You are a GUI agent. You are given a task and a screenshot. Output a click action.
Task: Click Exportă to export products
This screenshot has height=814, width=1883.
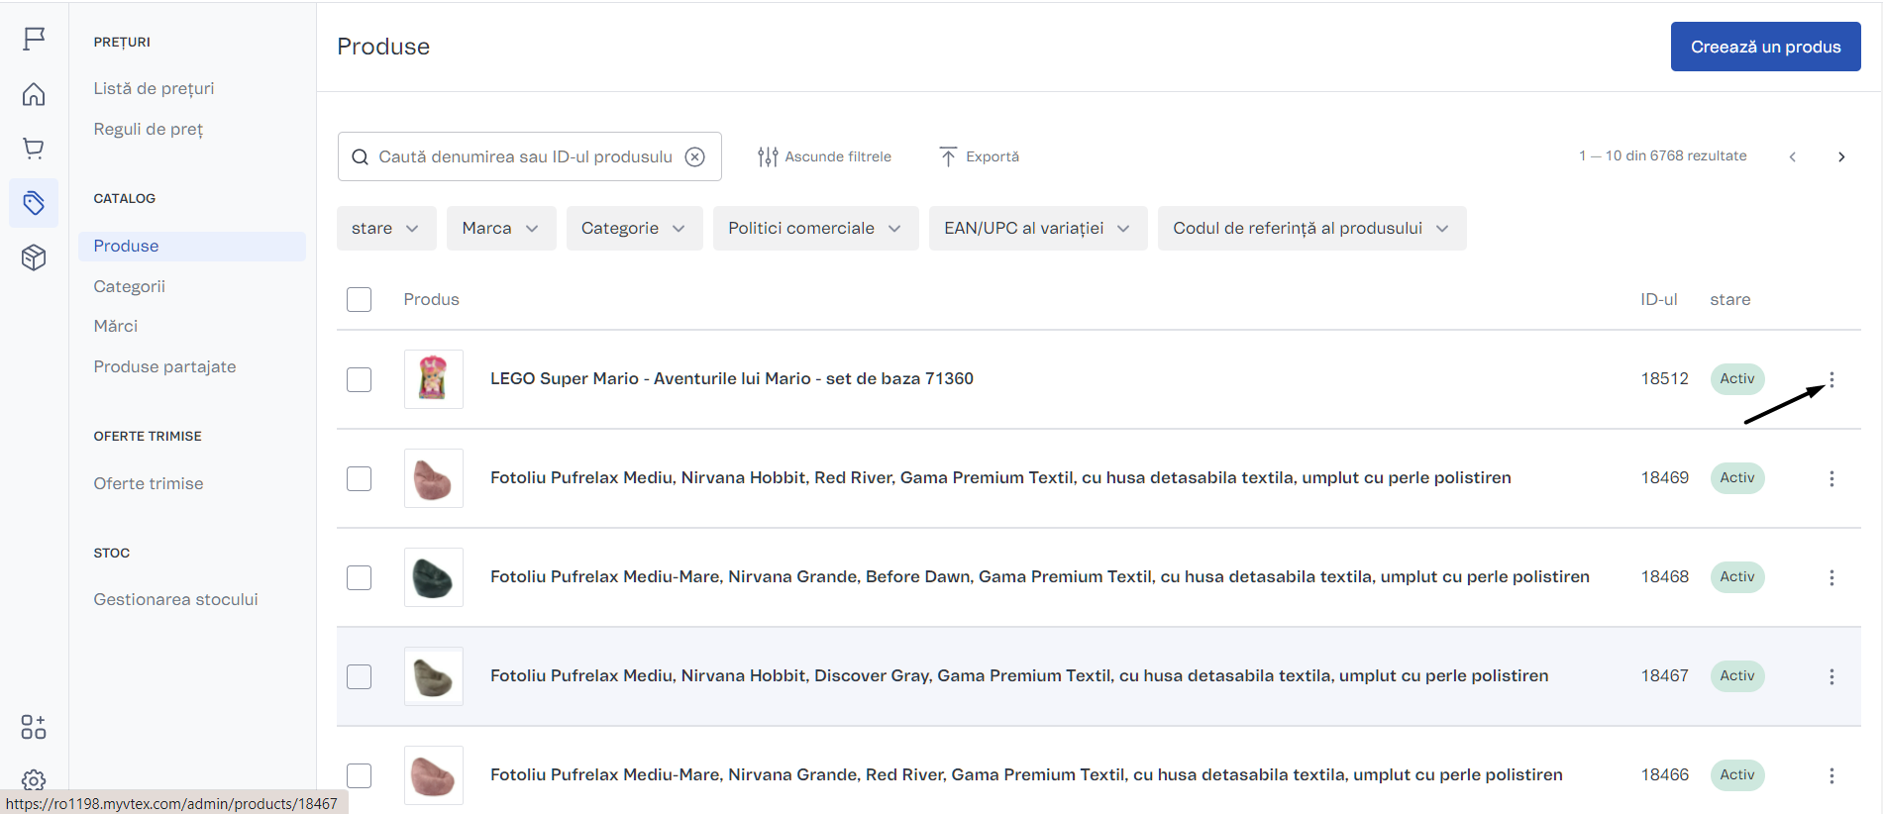[x=979, y=156]
